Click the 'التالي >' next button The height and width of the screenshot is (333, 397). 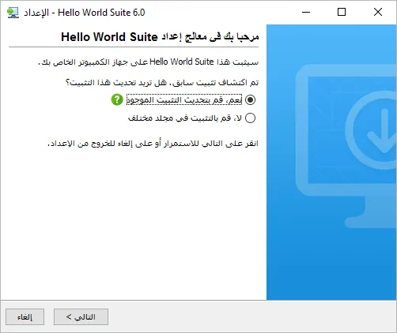click(81, 316)
